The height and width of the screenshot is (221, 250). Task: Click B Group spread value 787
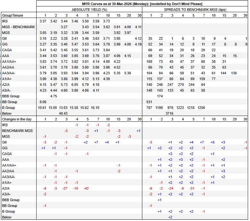[149, 108]
